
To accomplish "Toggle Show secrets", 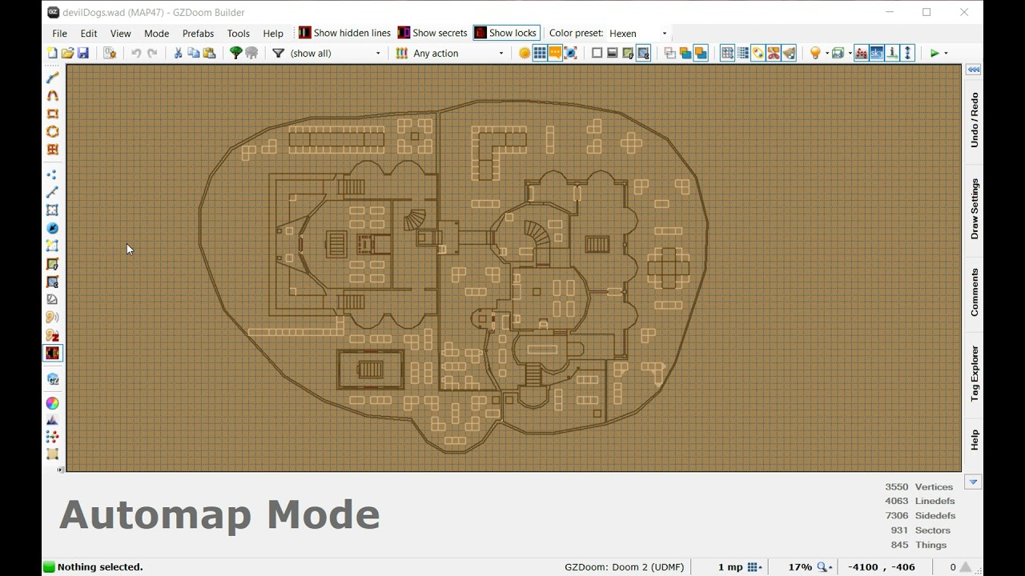I will pos(432,33).
